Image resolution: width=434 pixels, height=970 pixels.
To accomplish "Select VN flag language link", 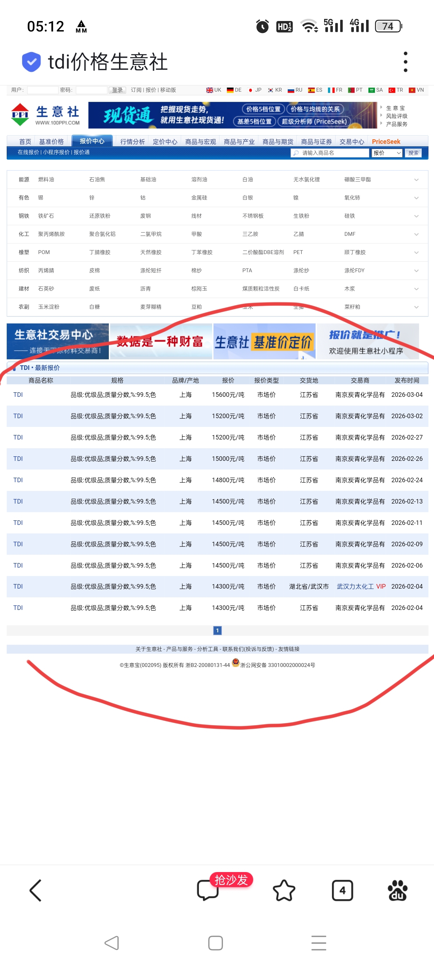I will [416, 90].
